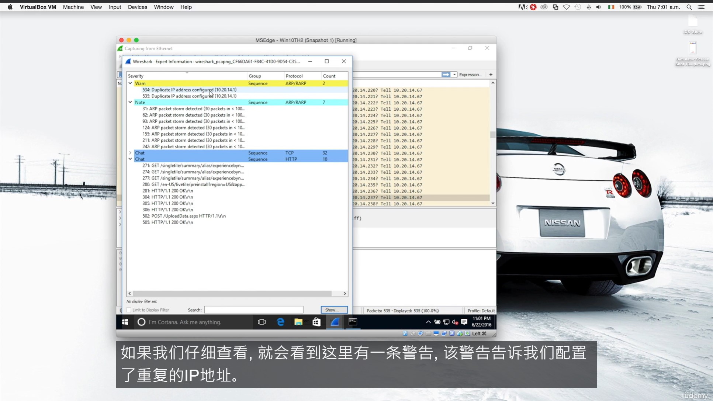Collapse the Warn severity group
Image resolution: width=713 pixels, height=401 pixels.
[130, 83]
